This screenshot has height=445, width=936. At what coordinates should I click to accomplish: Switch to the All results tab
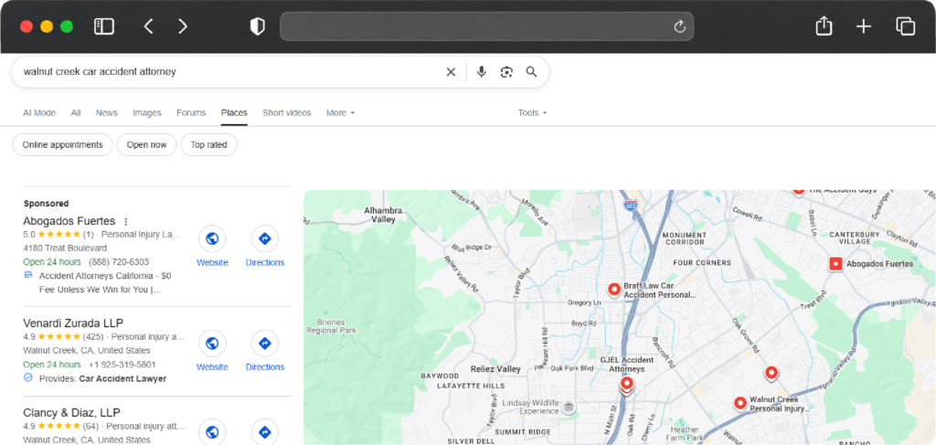click(x=76, y=112)
